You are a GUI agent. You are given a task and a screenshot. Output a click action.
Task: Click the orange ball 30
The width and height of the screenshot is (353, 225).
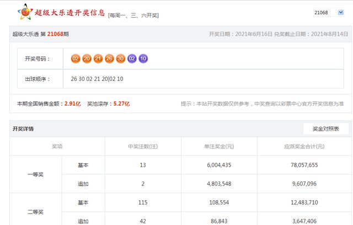(120, 59)
